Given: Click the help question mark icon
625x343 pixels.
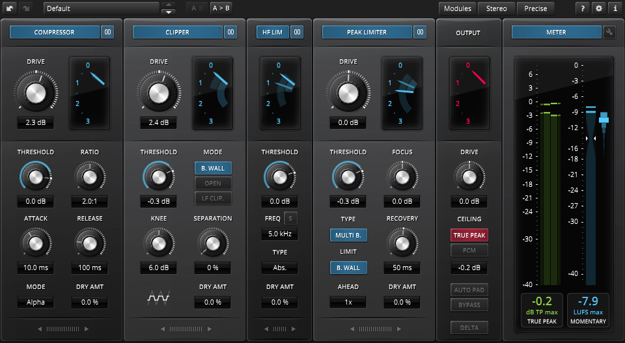Looking at the screenshot, I should (x=583, y=8).
